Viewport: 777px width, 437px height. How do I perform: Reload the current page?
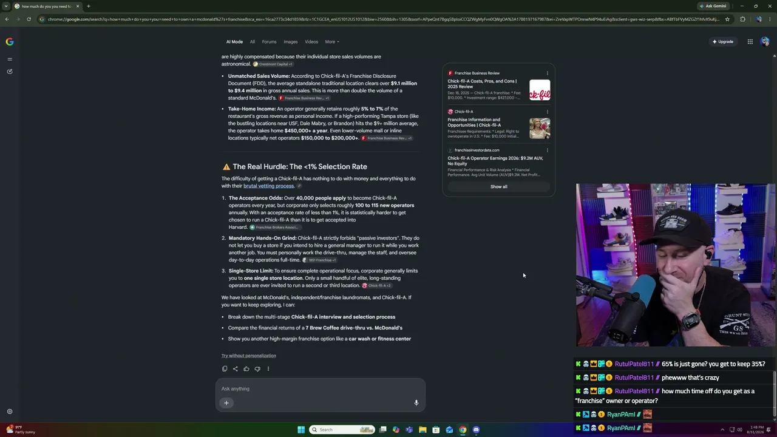coord(29,19)
